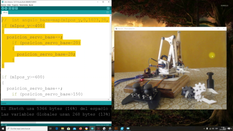Click the Verify sketch checkmark button

pos(3,8)
